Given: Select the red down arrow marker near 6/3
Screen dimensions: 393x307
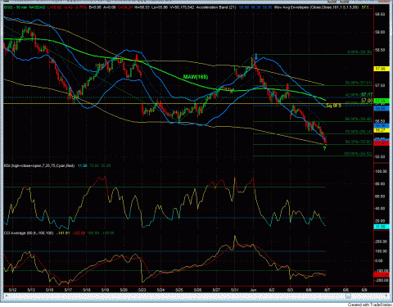Looking at the screenshot, I should [287, 87].
